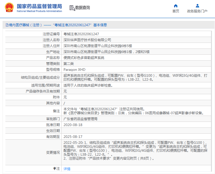Screen dimensions: 215x174
Task: Click the document icon before 境内医疗器械
Action: pos(7,25)
